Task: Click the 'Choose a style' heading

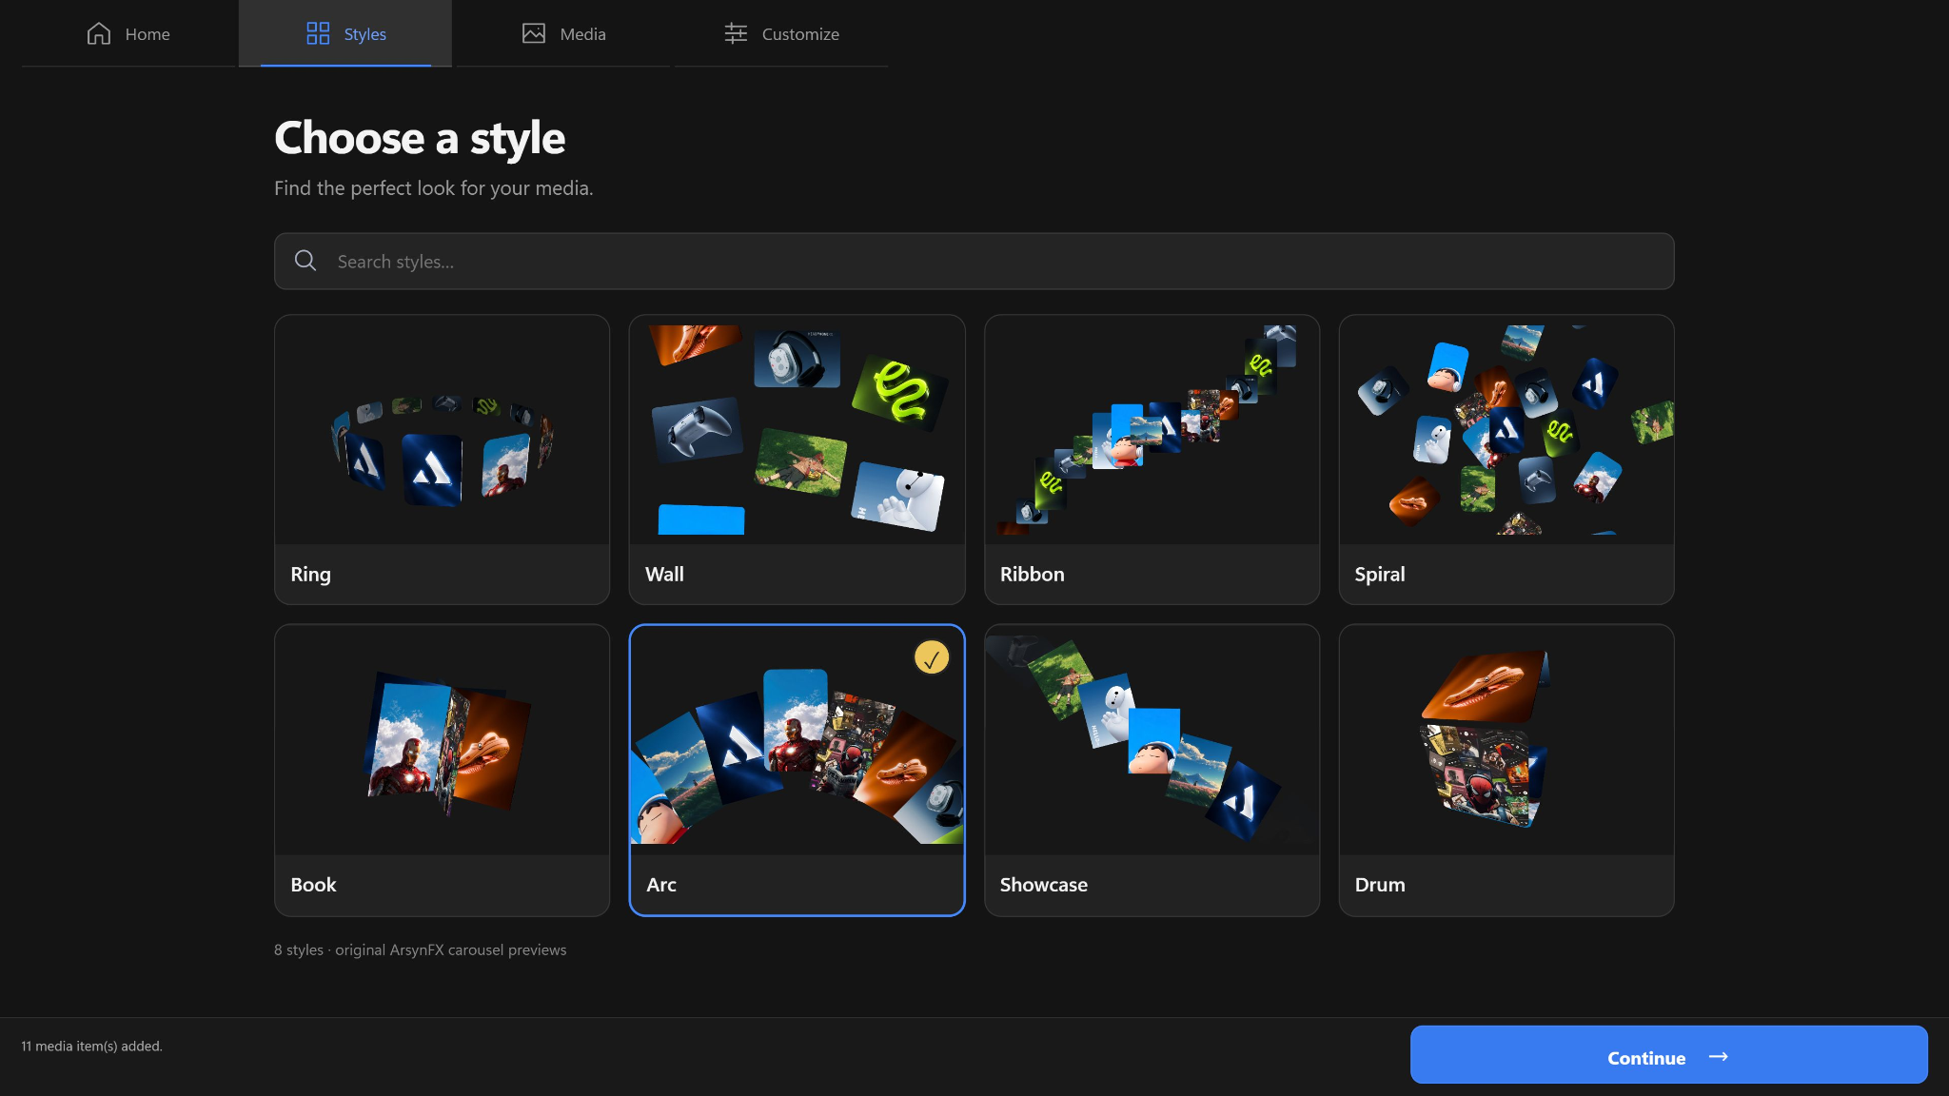Action: pos(420,138)
